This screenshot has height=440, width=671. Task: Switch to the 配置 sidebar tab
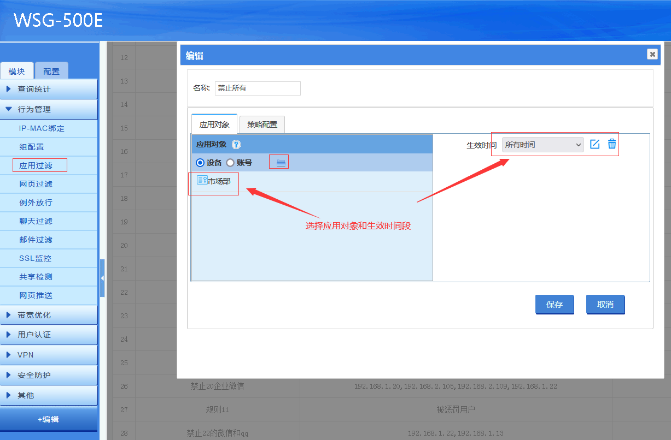pyautogui.click(x=51, y=72)
